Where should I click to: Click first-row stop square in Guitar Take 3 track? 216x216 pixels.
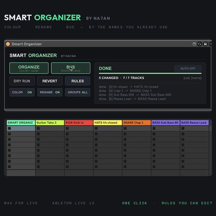click(x=38, y=128)
